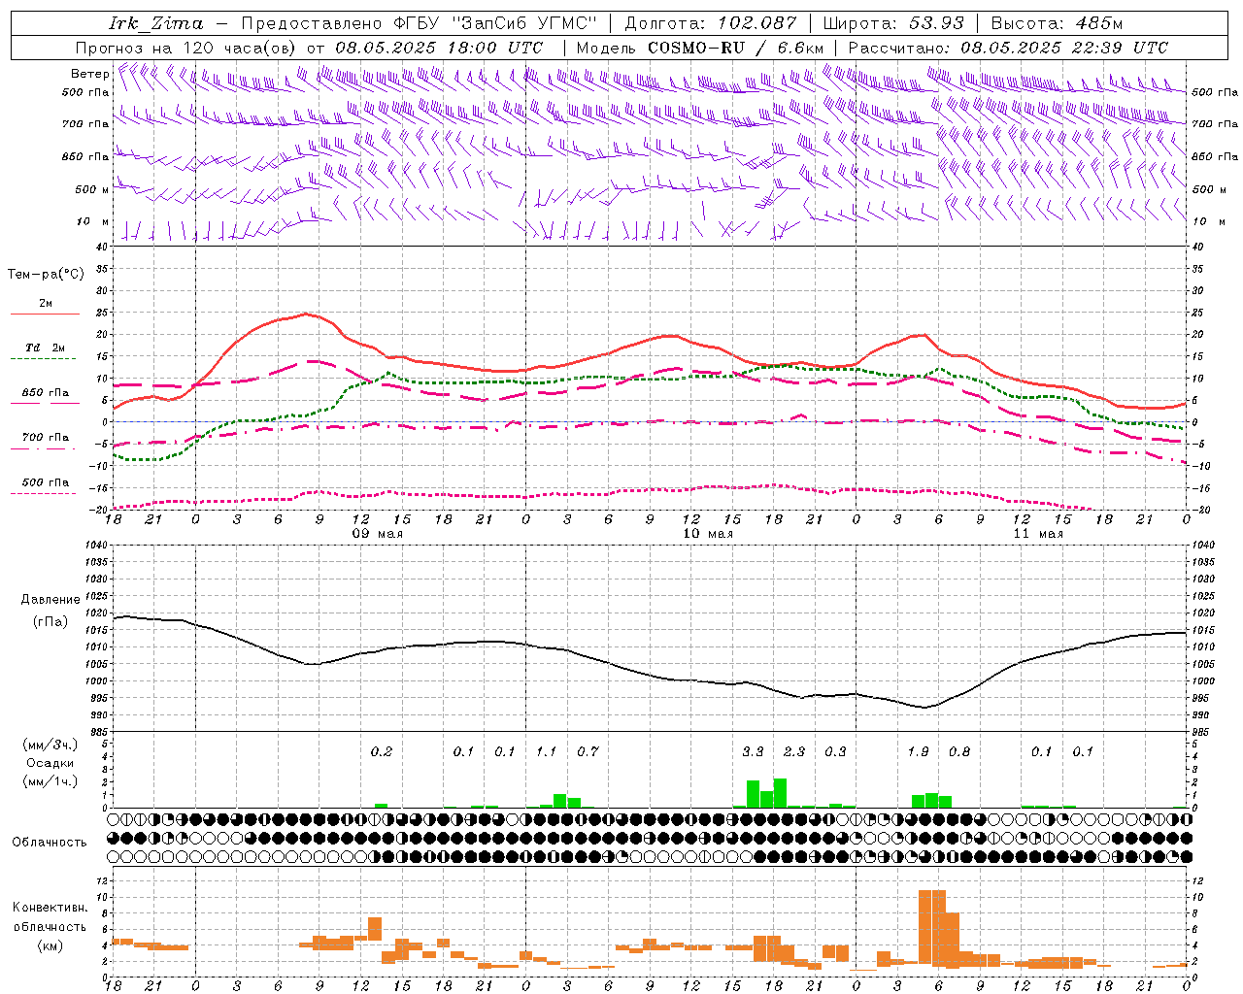Click the Широта: 53.93 value
Image resolution: width=1243 pixels, height=994 pixels.
(893, 23)
